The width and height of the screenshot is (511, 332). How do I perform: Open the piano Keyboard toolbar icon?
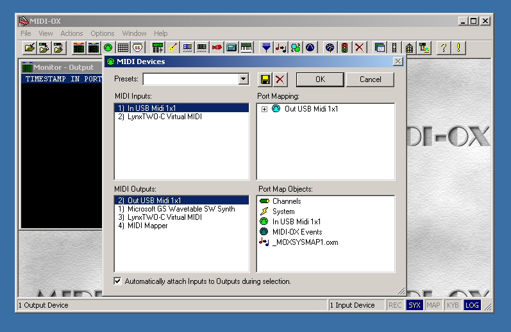(246, 48)
